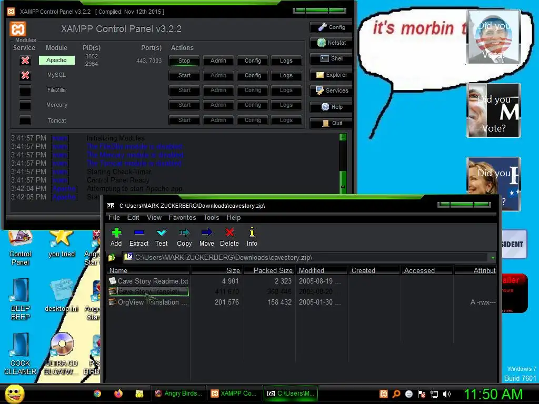Open the View menu in 7-Zip
This screenshot has height=404, width=539.
tap(154, 217)
